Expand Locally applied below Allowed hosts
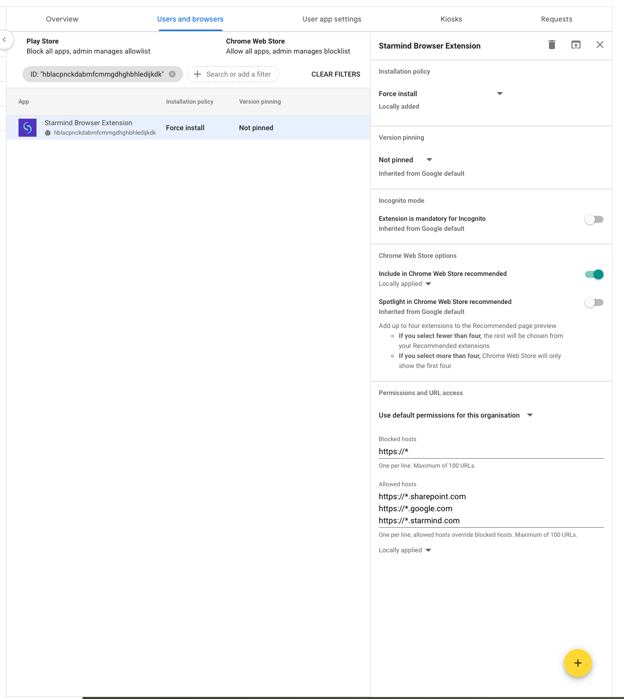Viewport: 624px width, 699px height. pos(405,550)
